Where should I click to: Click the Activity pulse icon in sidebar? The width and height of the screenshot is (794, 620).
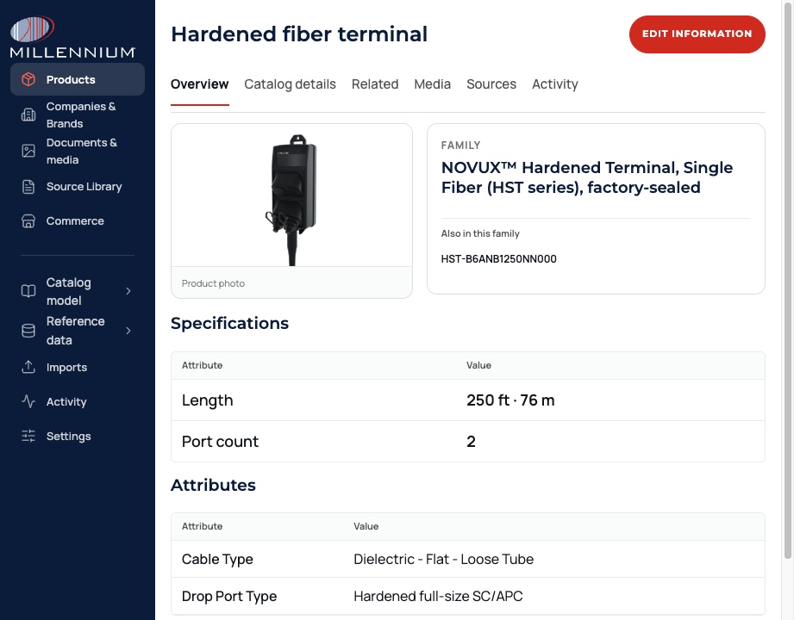(28, 401)
